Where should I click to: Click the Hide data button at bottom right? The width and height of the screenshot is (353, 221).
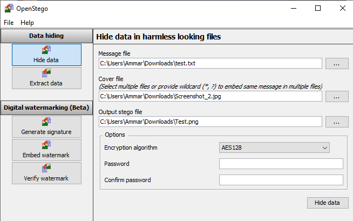(328, 203)
